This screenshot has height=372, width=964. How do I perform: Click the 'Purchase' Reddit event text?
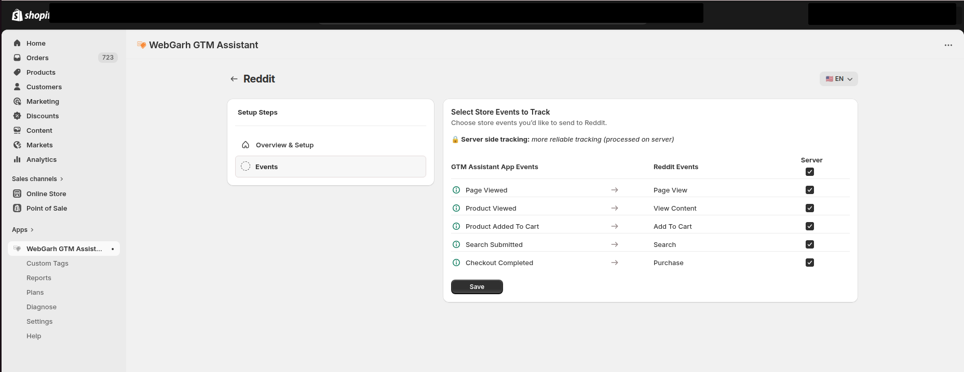[x=669, y=263]
